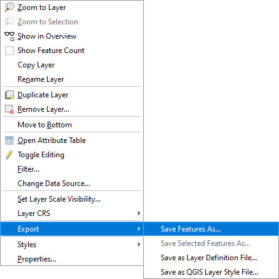Expand the Layer CRS submenu arrow
This screenshot has height=279, width=279.
(x=139, y=213)
